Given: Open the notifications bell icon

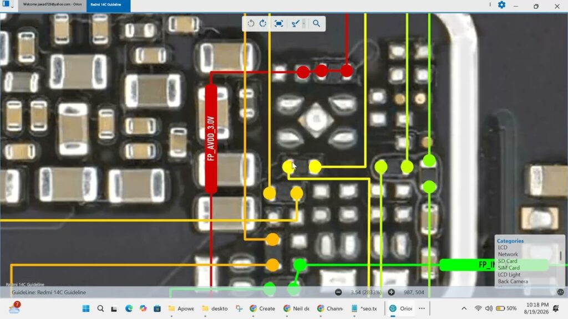Looking at the screenshot, I should pos(556,308).
